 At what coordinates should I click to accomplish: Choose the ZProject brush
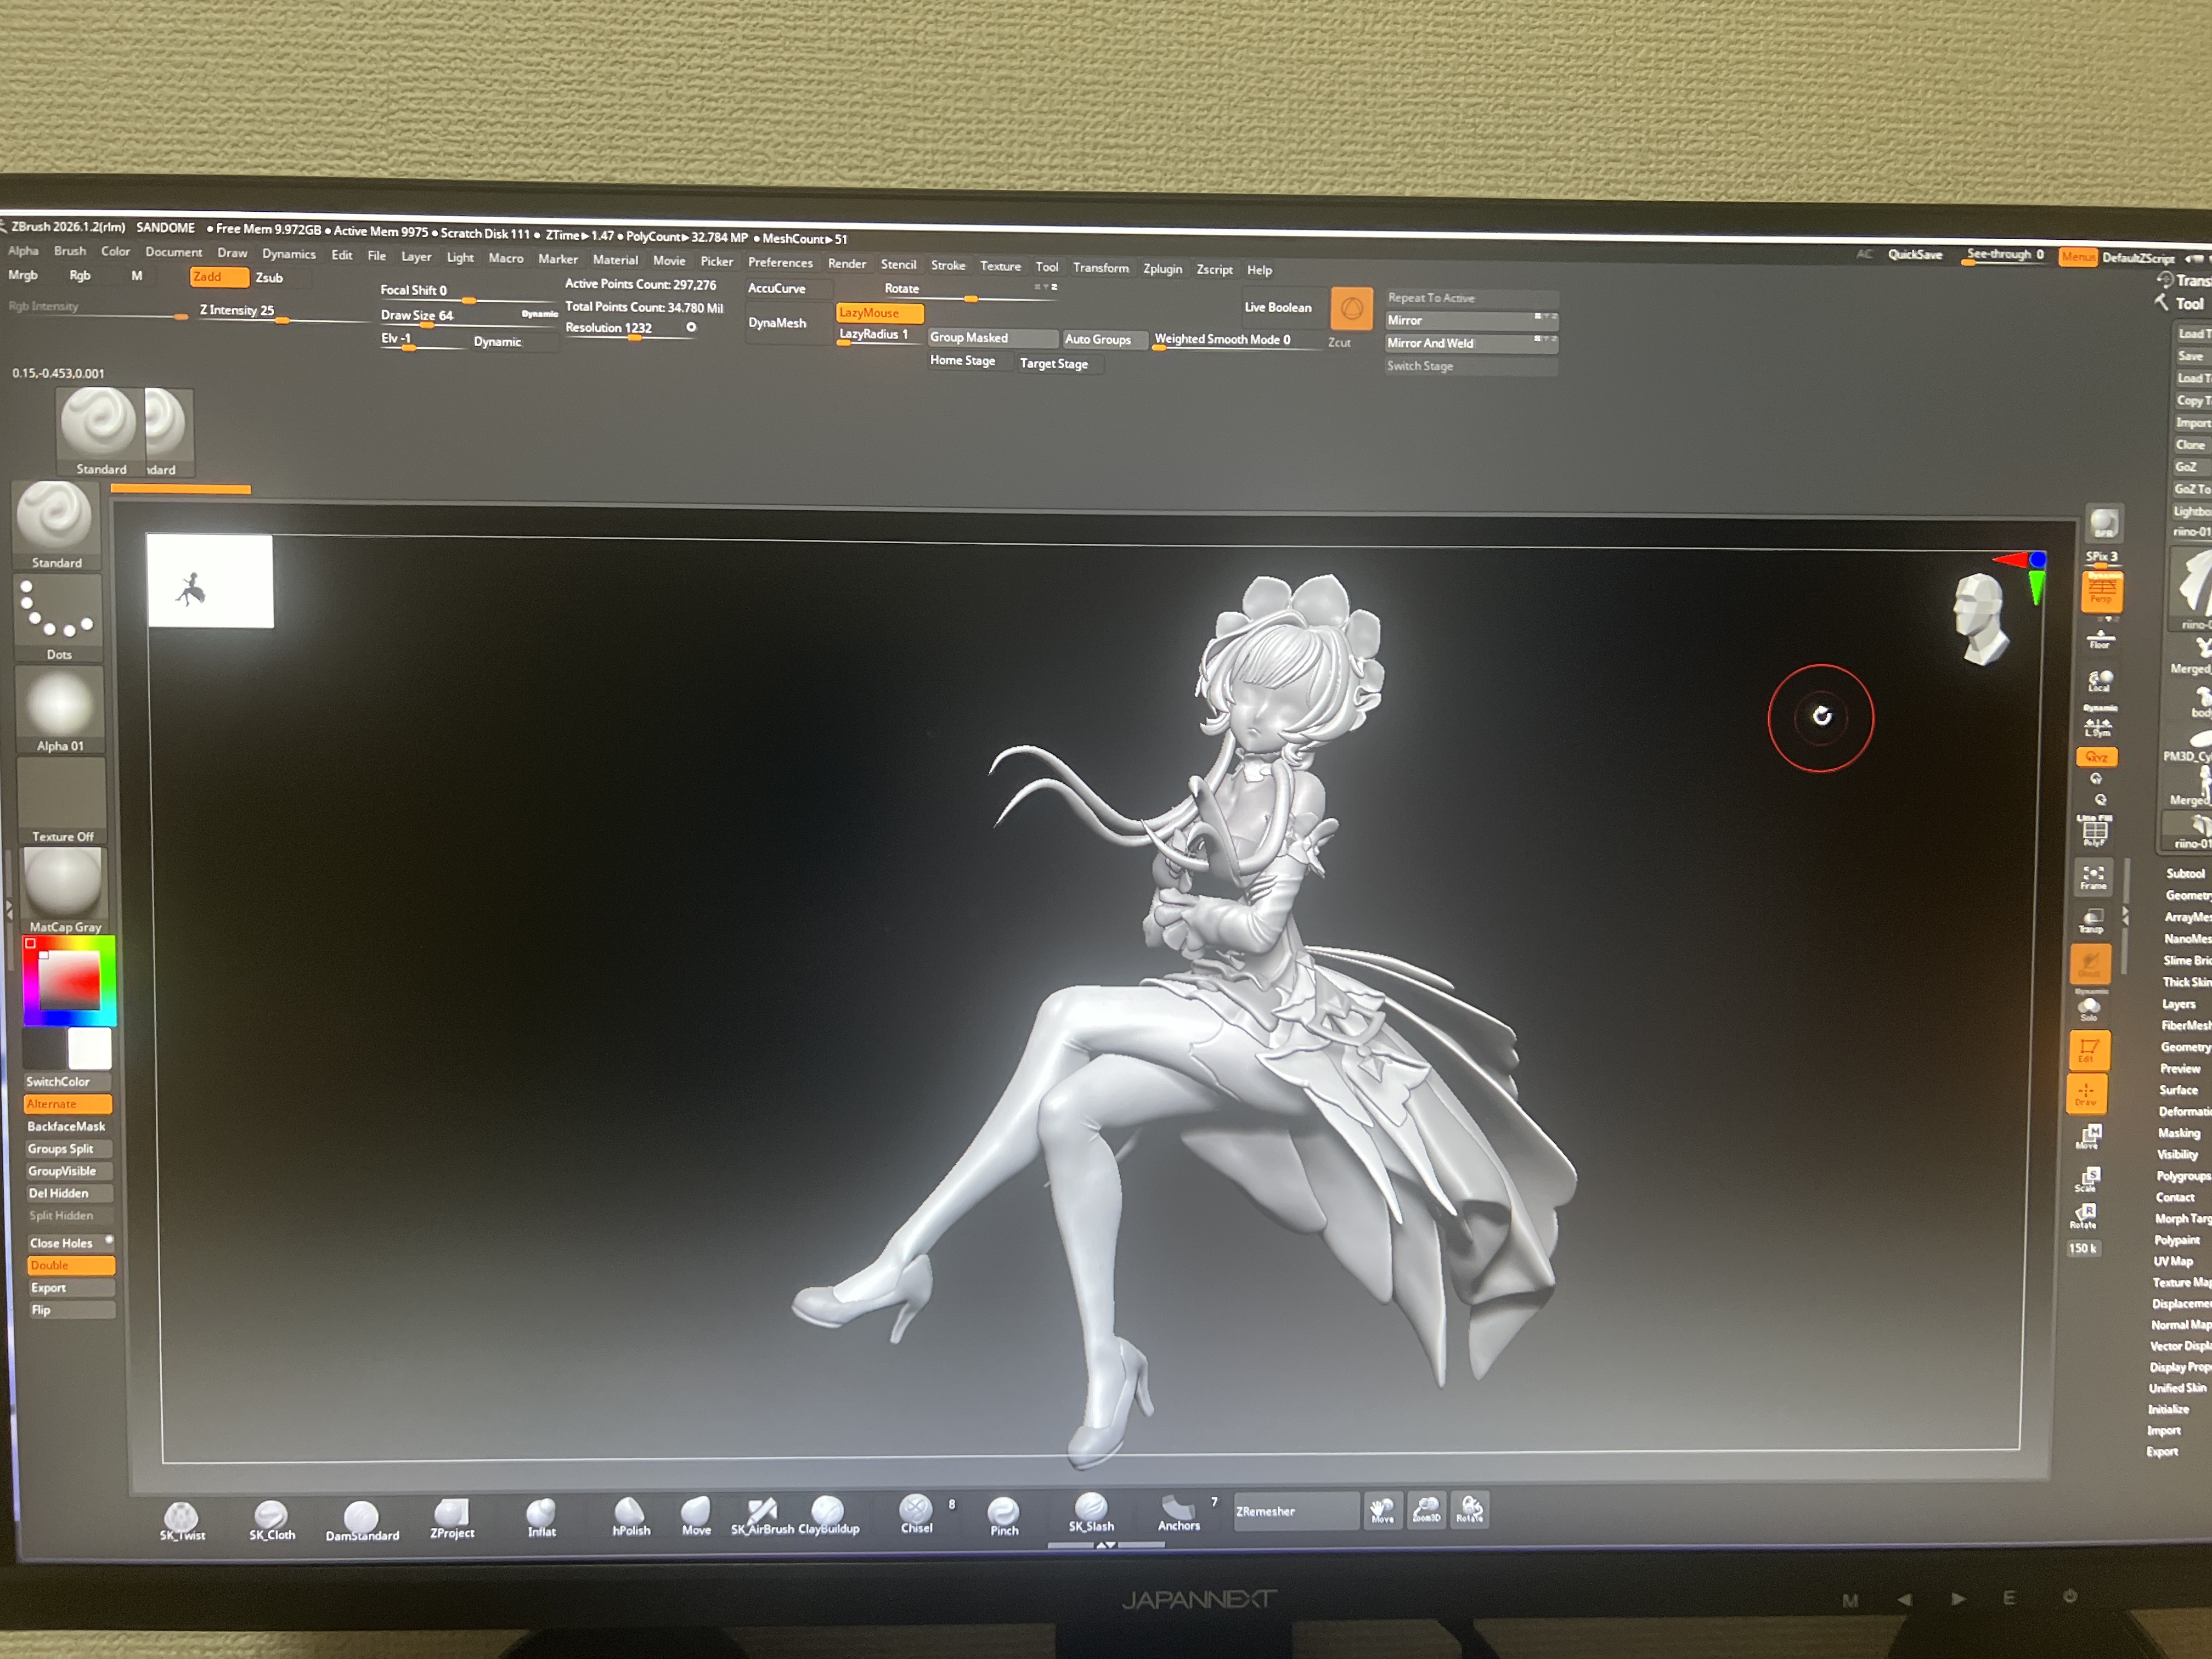pos(452,1518)
